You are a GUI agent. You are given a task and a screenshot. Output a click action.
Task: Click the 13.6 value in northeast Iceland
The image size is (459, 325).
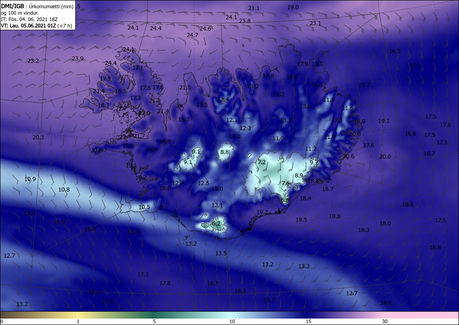tap(305, 106)
